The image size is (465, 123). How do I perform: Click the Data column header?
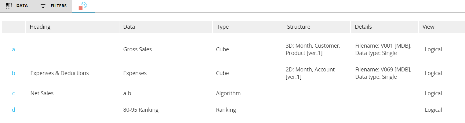click(129, 27)
